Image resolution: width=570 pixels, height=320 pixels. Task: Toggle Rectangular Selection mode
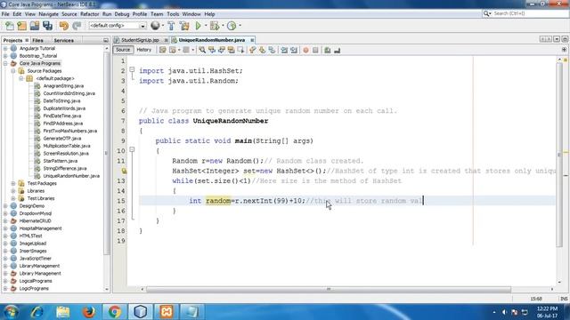pos(240,50)
